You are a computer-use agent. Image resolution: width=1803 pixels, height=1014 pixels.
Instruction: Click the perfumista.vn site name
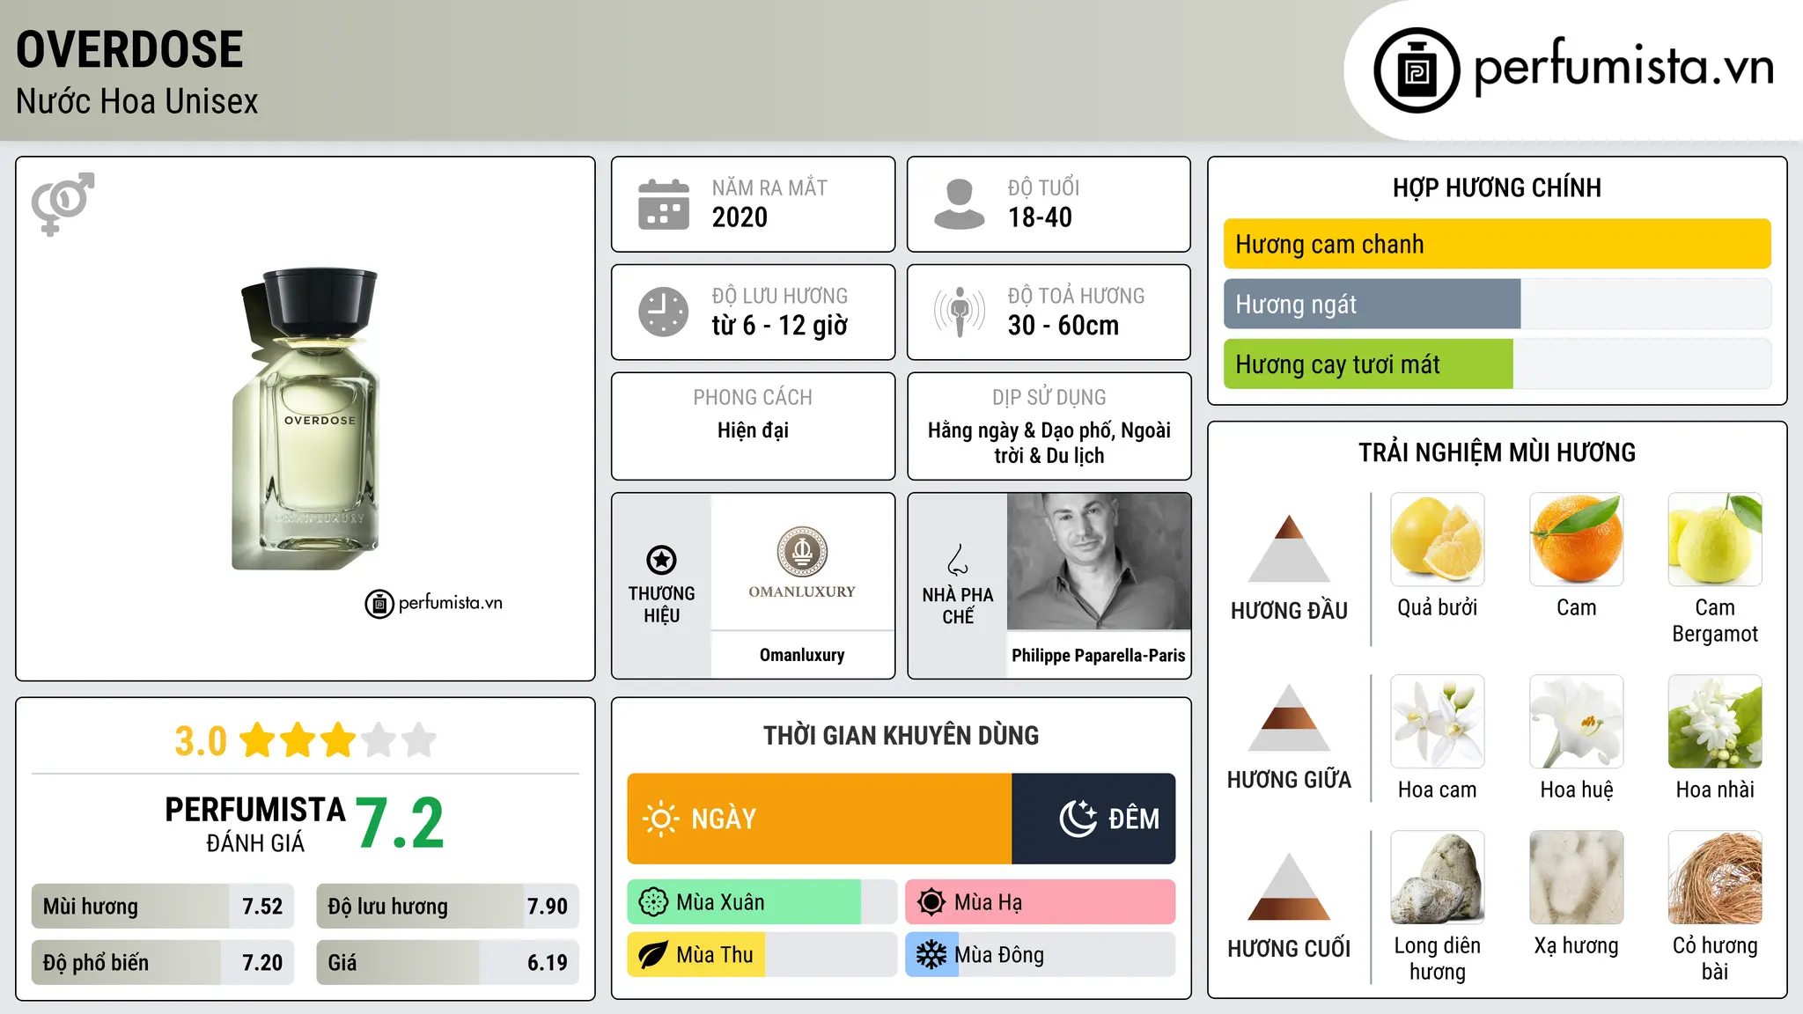tap(1623, 66)
